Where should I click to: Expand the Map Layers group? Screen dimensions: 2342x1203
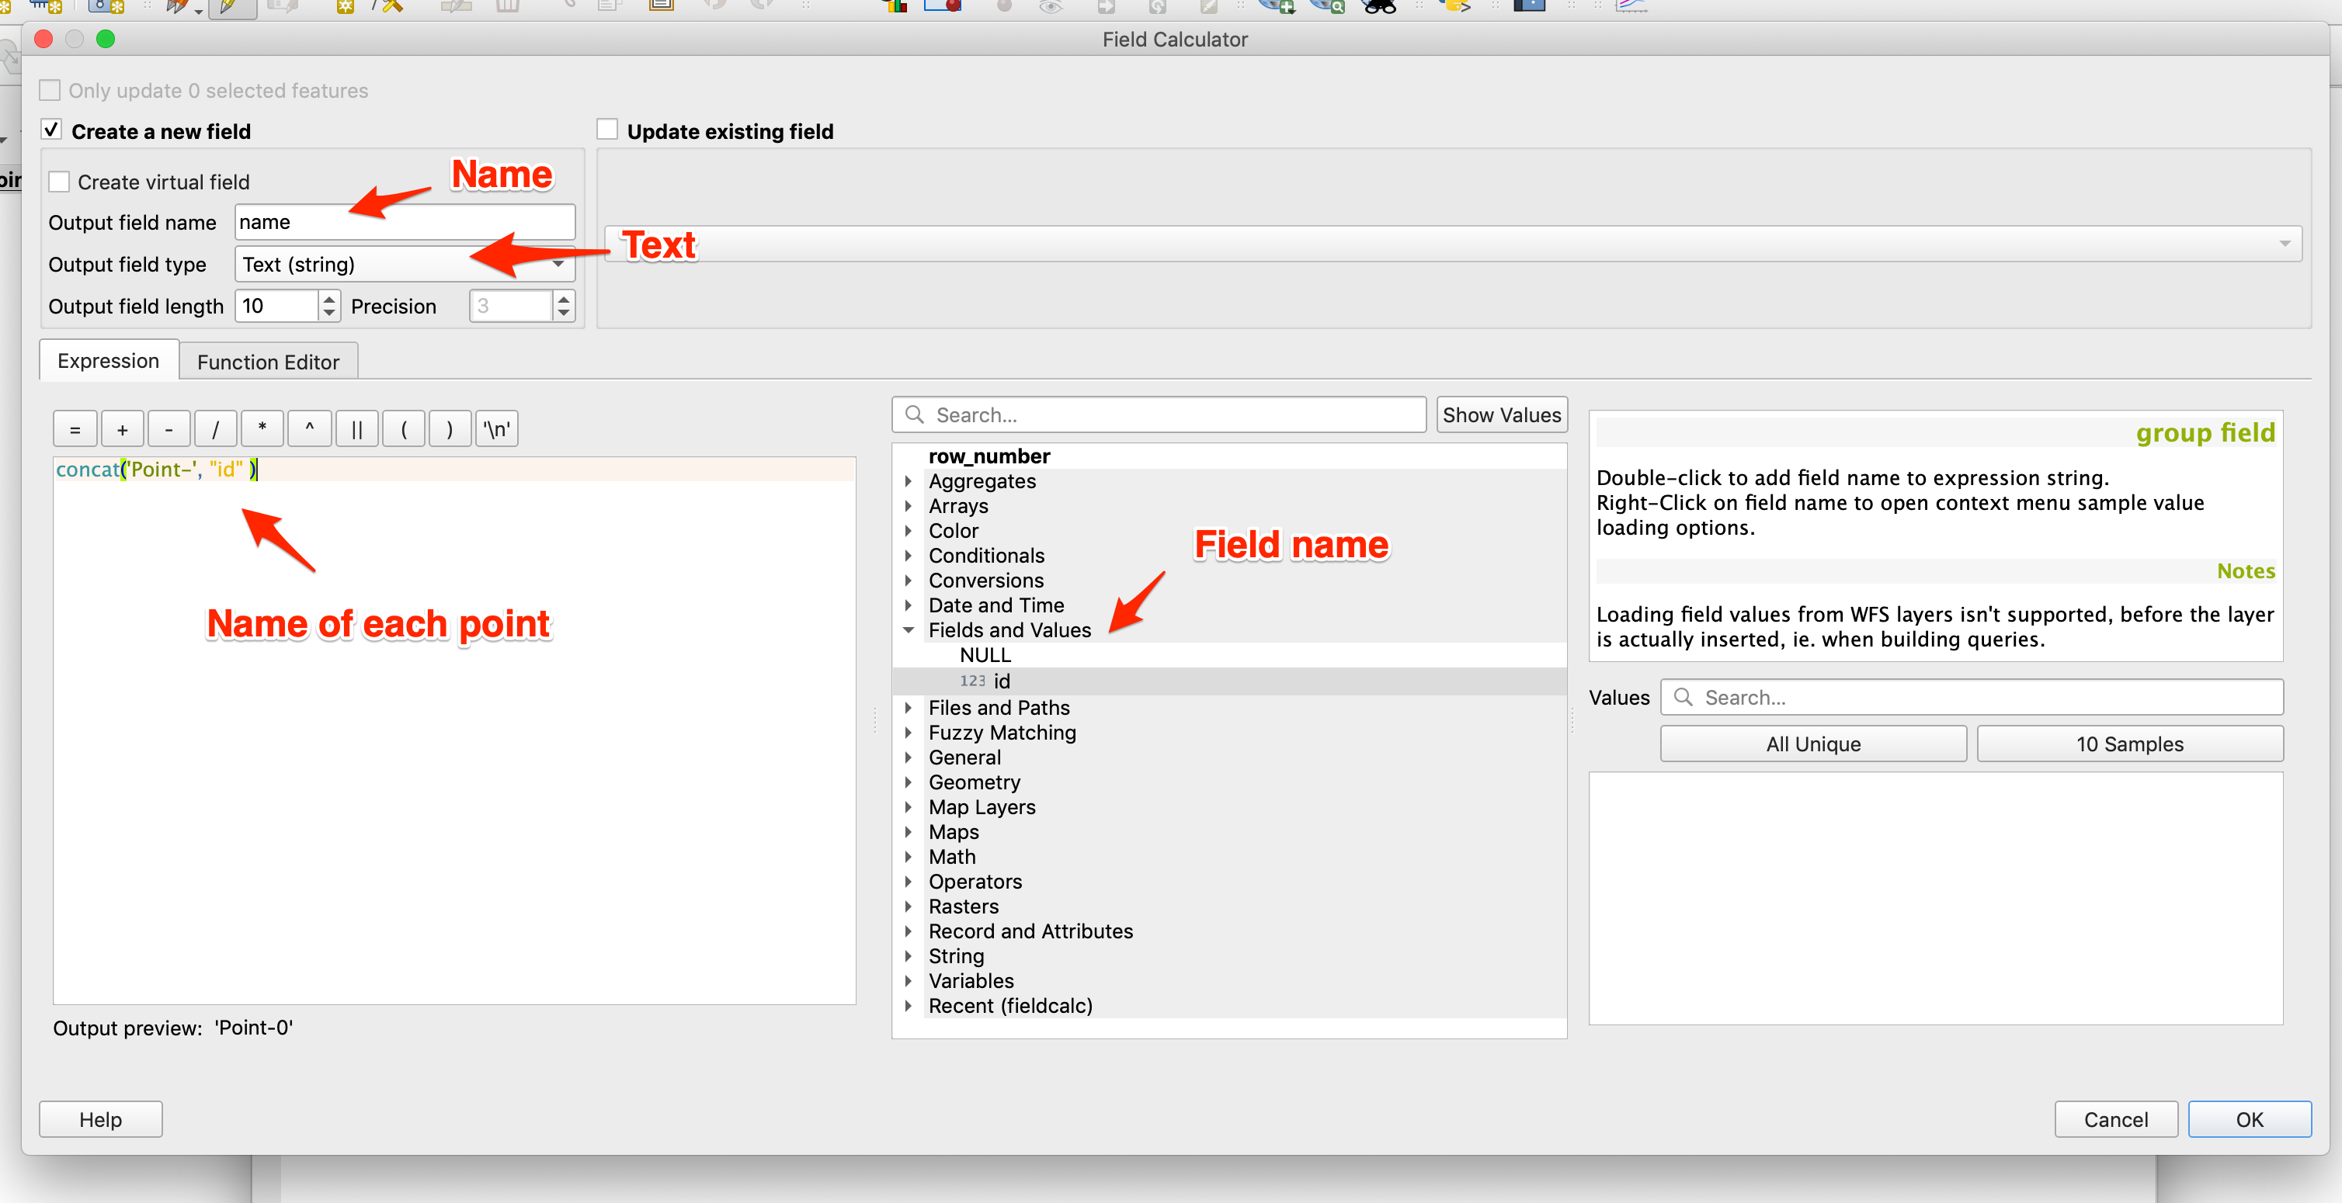pos(909,807)
